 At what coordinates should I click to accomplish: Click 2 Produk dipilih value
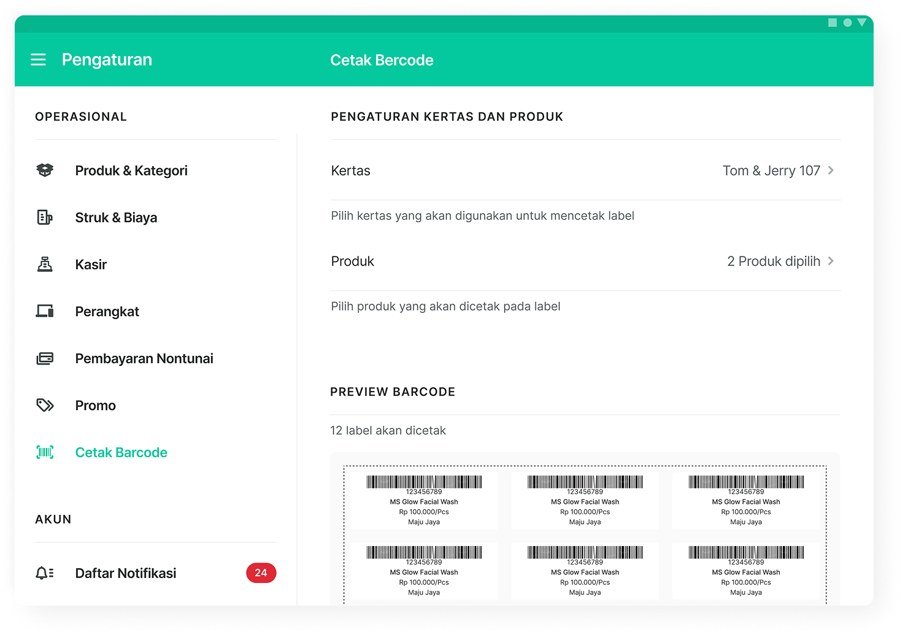[774, 261]
